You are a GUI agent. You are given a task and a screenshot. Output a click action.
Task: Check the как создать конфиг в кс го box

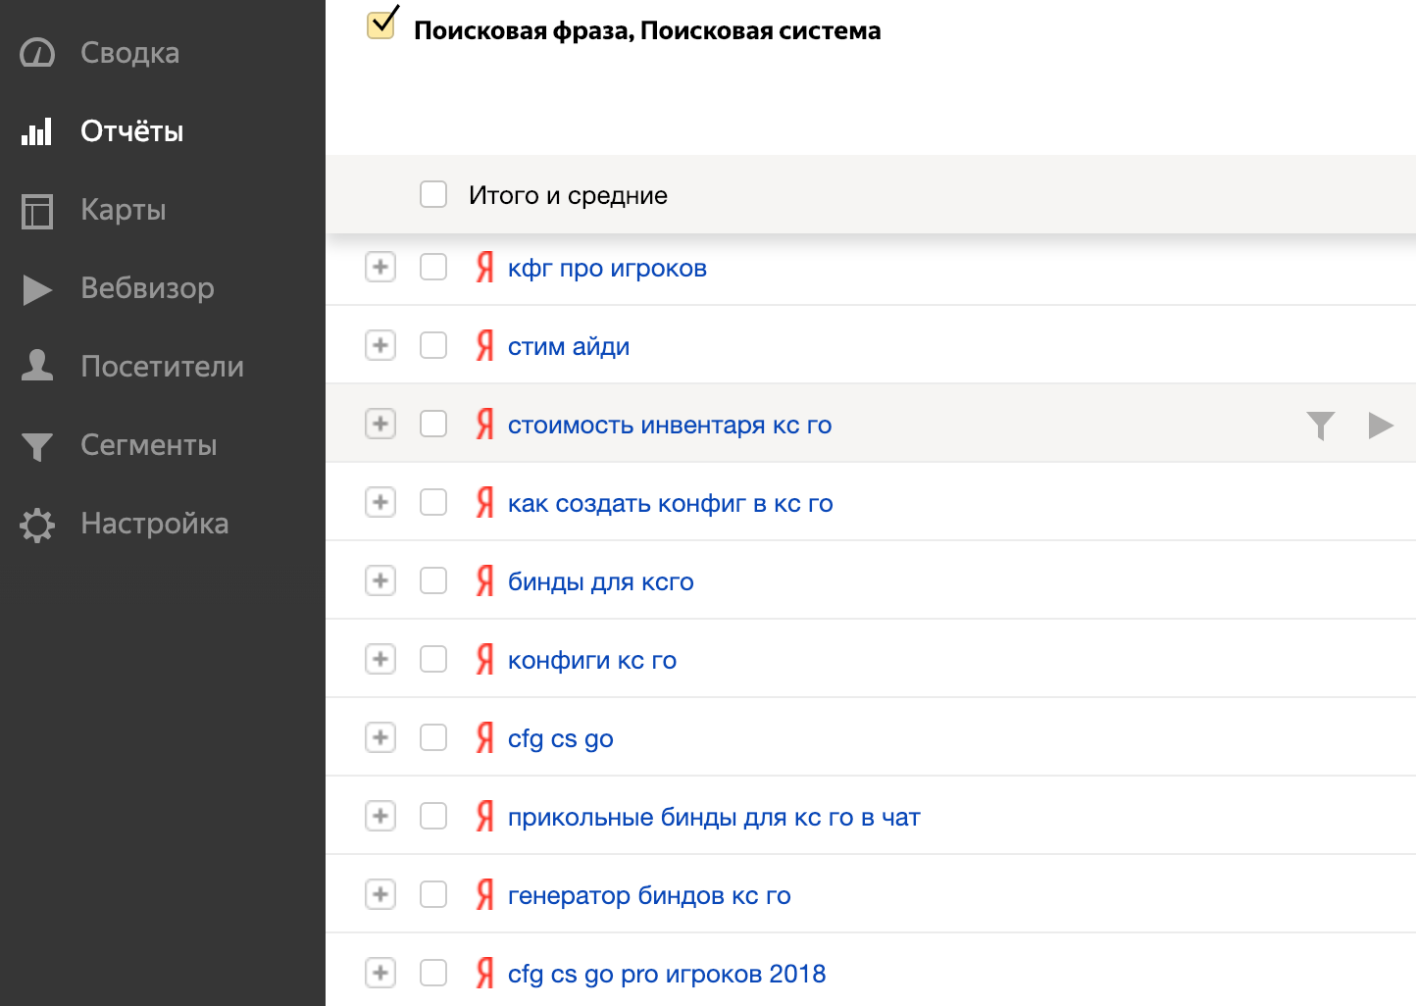(433, 502)
